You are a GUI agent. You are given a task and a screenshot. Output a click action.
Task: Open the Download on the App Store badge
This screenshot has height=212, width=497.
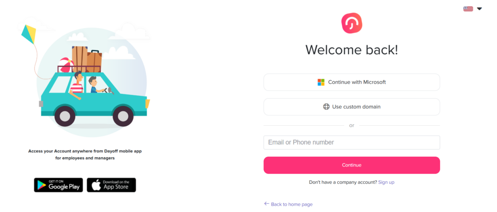click(111, 185)
